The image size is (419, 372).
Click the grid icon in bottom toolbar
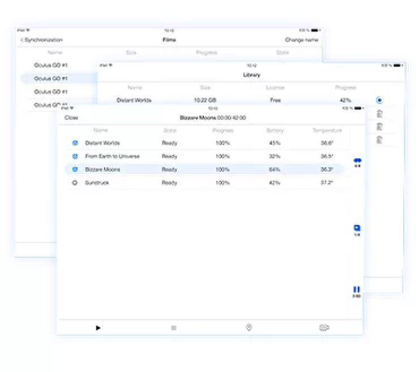[x=174, y=328]
